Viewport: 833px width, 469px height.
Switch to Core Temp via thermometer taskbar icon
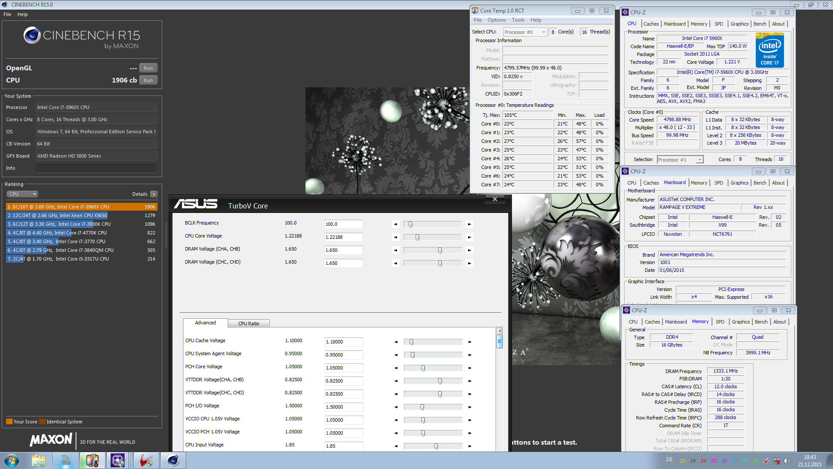coord(92,460)
